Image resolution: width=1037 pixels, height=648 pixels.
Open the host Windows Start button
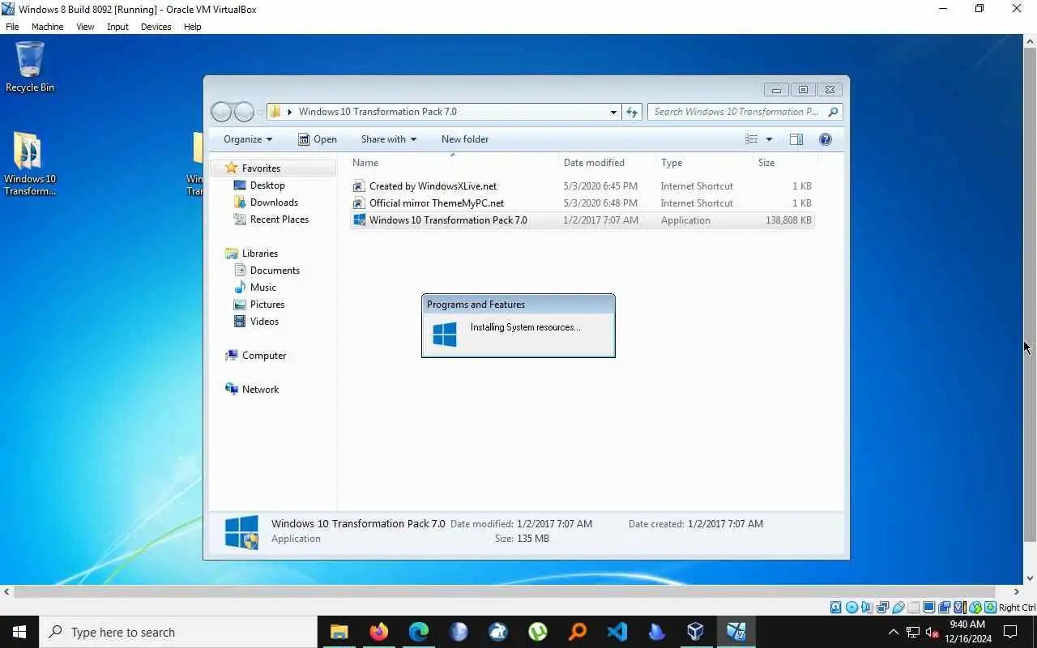coord(19,632)
